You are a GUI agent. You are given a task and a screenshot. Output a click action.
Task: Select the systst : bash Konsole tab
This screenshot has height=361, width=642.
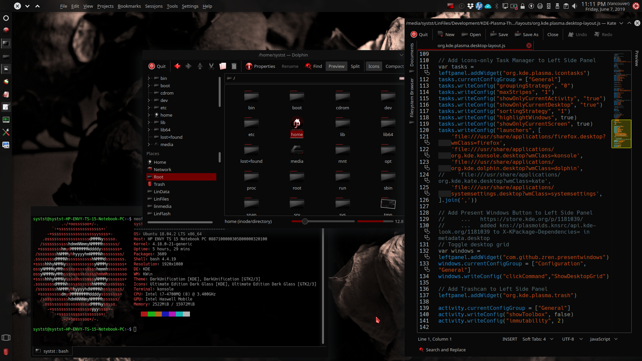pyautogui.click(x=52, y=351)
